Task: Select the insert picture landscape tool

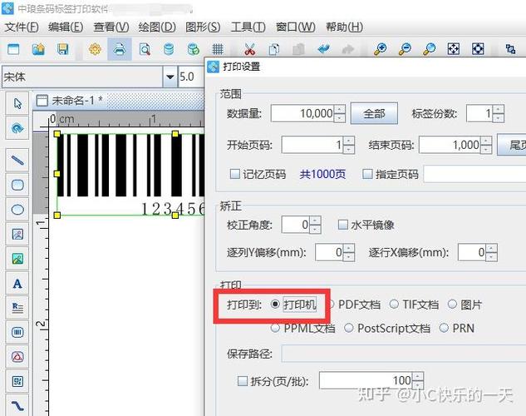Action: click(17, 259)
